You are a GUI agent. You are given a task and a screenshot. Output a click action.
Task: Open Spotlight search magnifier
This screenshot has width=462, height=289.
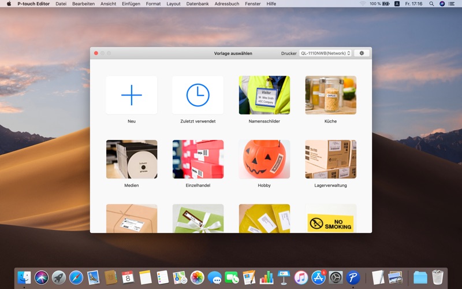point(431,3)
